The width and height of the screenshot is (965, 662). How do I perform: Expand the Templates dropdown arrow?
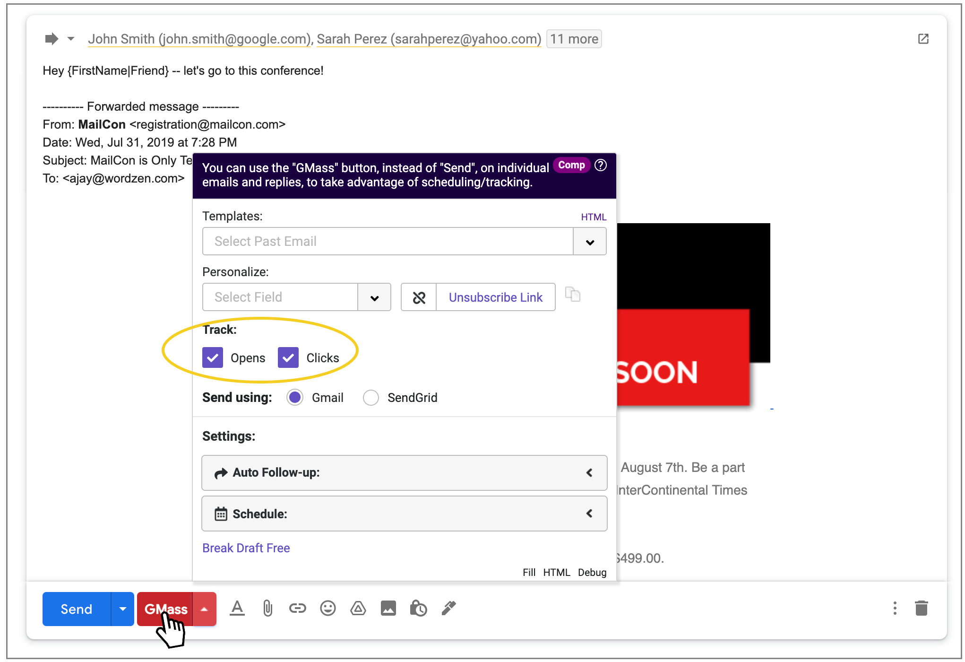pos(590,242)
